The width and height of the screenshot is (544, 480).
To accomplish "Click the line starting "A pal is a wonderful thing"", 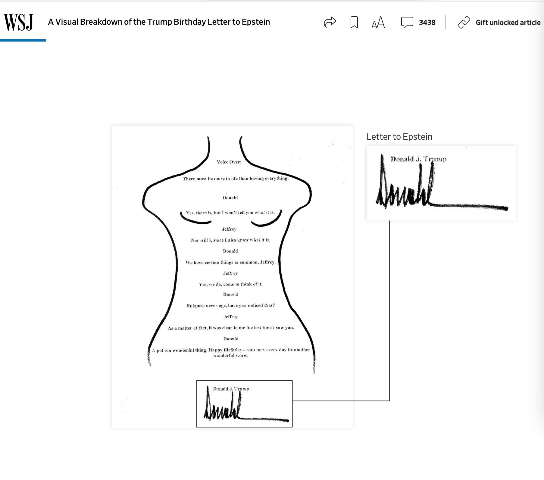I will point(231,350).
